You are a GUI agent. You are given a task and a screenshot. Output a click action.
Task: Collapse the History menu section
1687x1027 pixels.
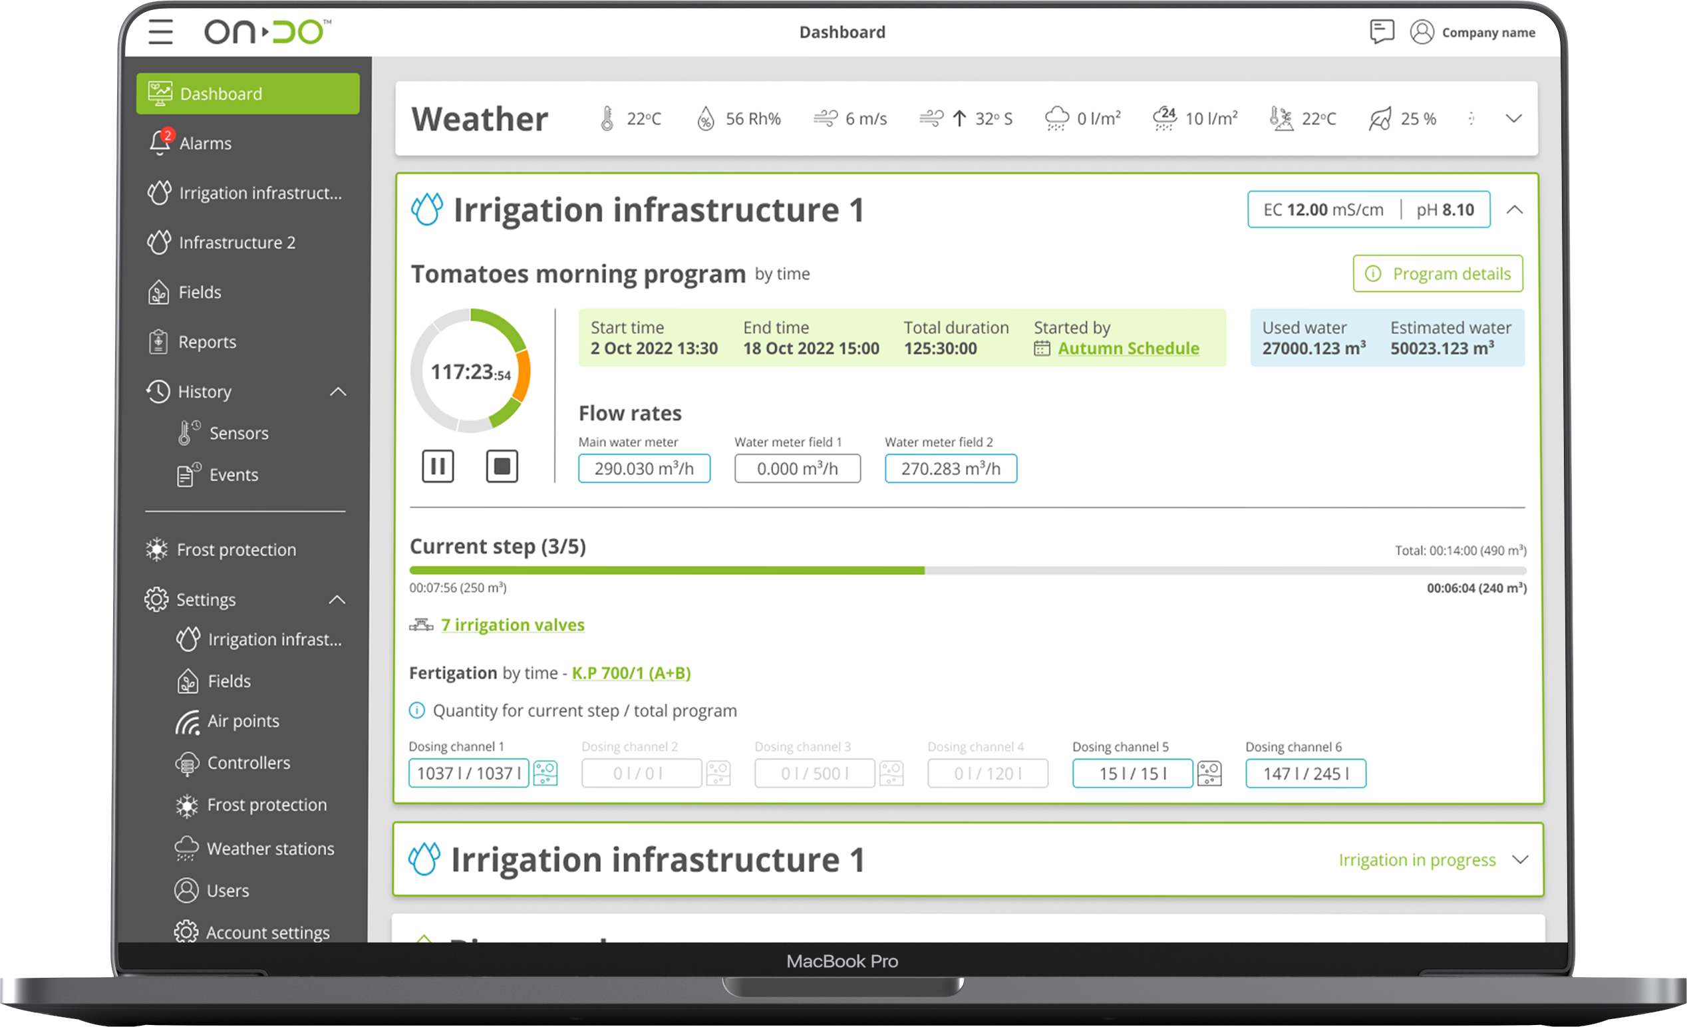337,392
